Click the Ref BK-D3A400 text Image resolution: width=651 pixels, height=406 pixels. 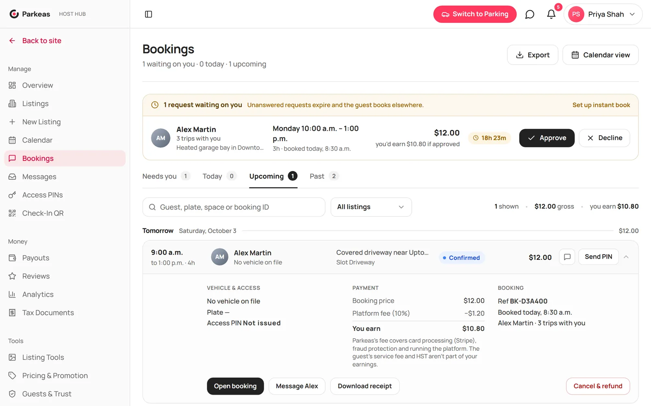pyautogui.click(x=522, y=301)
